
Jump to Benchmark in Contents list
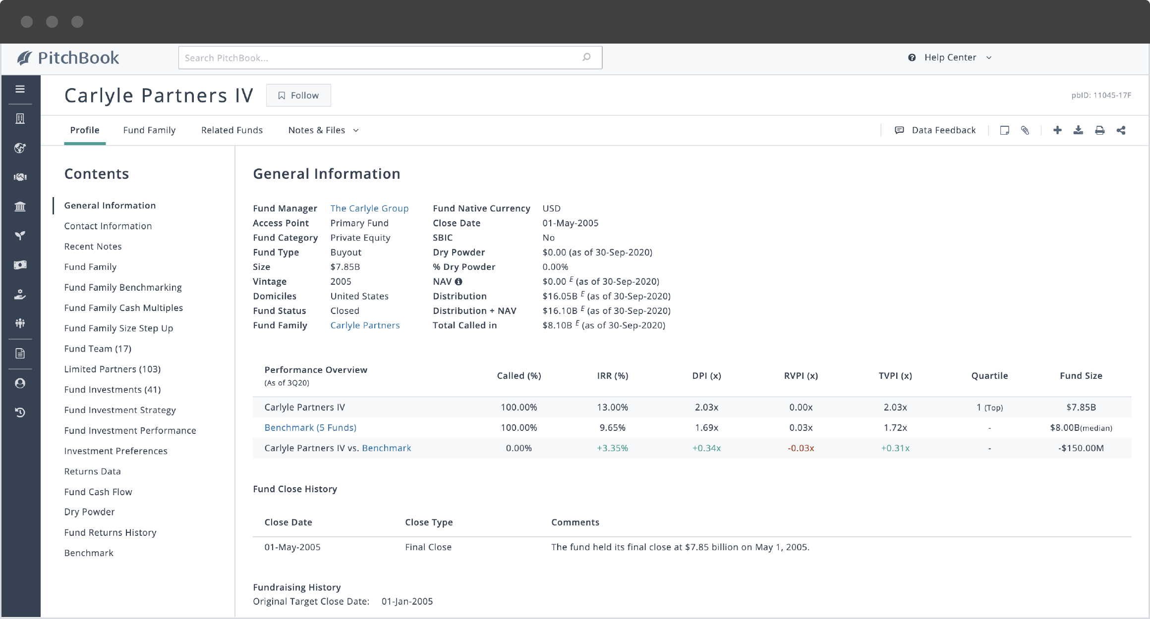coord(89,553)
